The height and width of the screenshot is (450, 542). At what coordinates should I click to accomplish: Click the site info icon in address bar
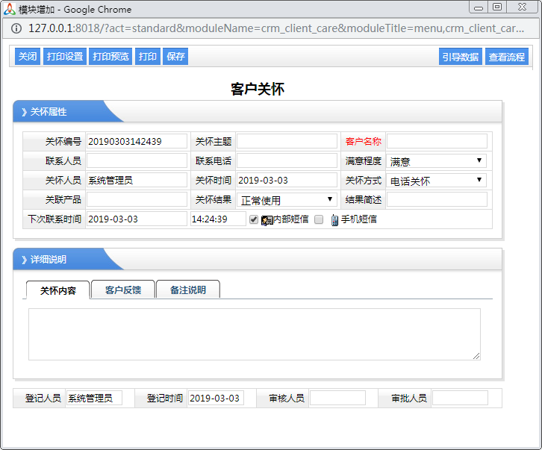(x=16, y=28)
